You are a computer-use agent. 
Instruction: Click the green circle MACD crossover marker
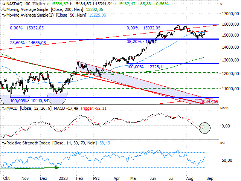click(204, 128)
